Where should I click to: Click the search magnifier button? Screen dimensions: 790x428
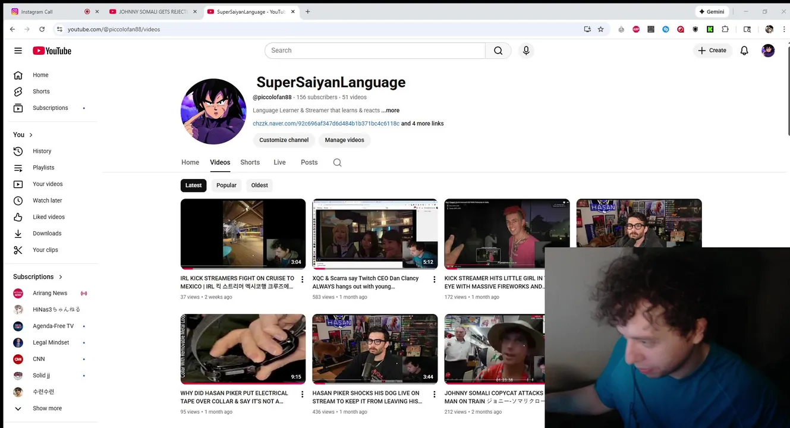click(x=498, y=51)
